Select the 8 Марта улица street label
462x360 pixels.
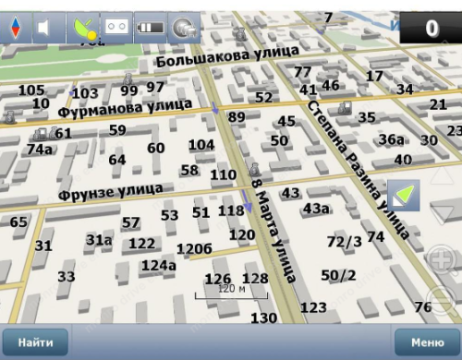[273, 231]
